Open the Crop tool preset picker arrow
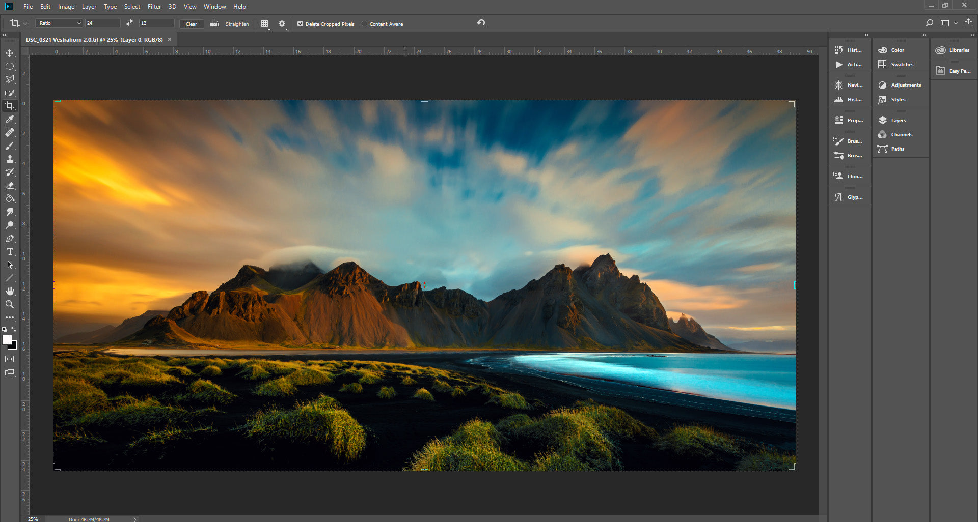The width and height of the screenshot is (978, 522). point(25,24)
